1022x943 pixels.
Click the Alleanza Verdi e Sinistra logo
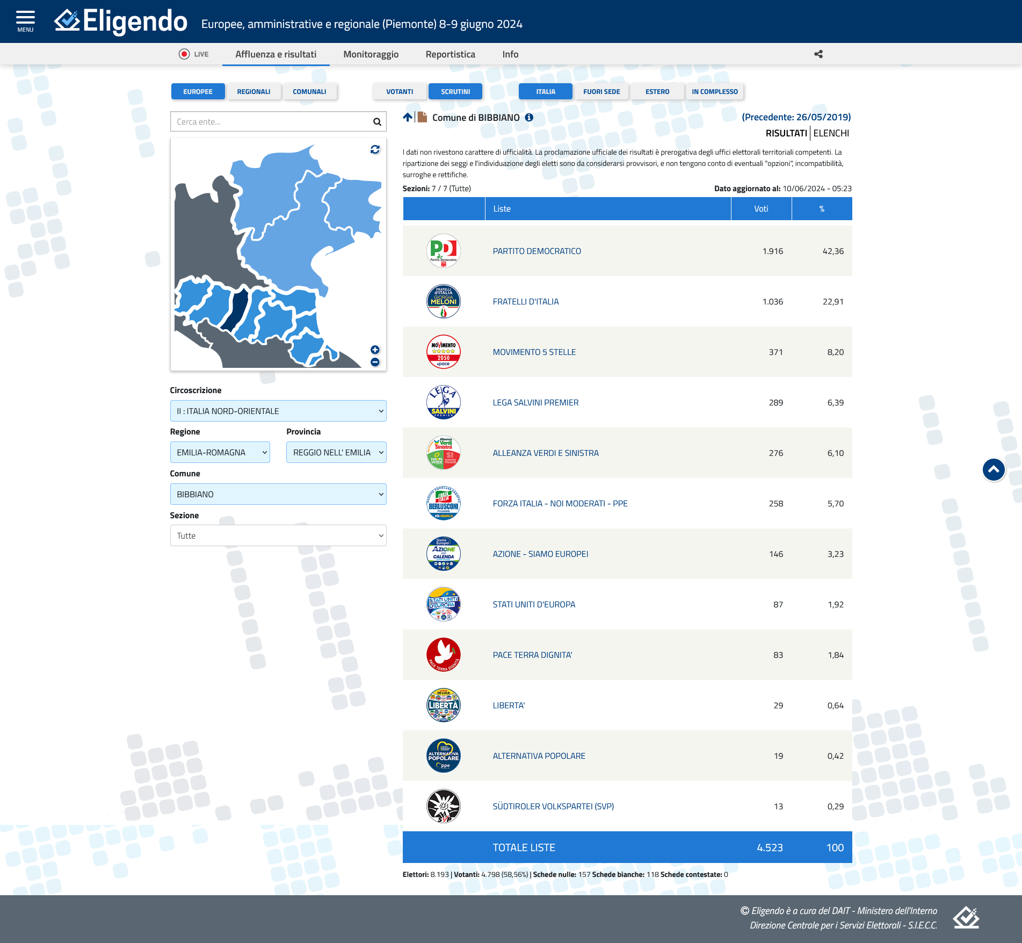tap(444, 453)
